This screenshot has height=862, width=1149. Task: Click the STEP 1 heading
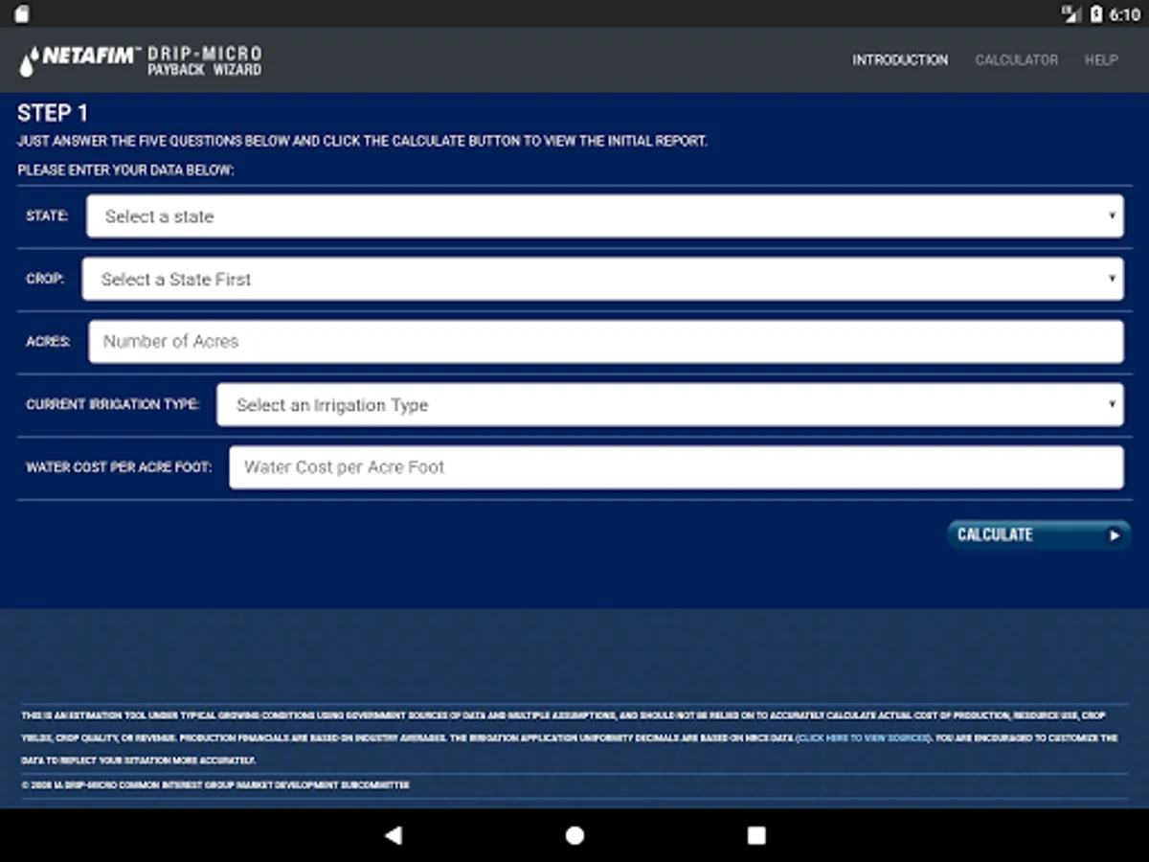53,113
